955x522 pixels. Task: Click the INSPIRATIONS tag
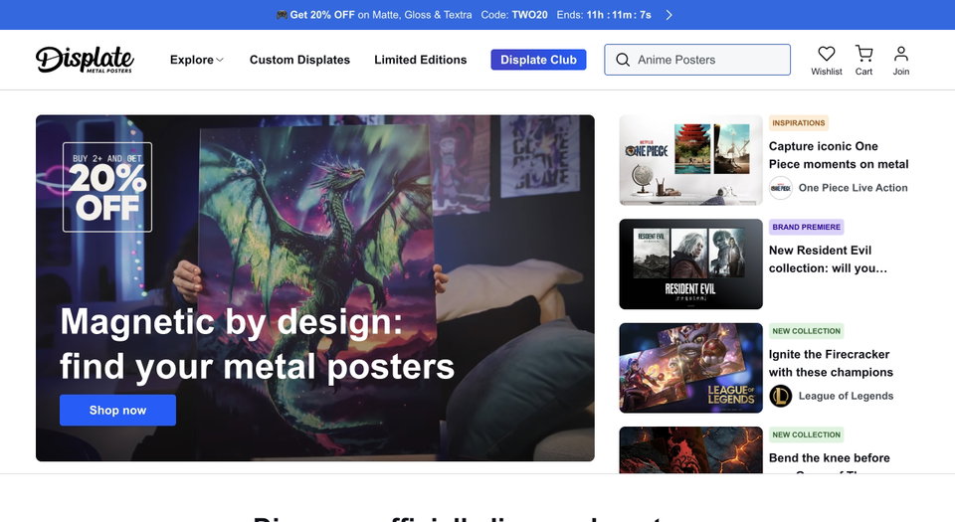(x=799, y=123)
